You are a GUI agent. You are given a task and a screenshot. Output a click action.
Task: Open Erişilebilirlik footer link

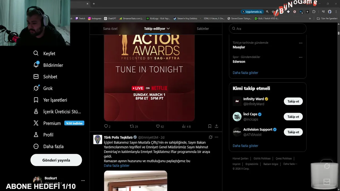click(252, 164)
